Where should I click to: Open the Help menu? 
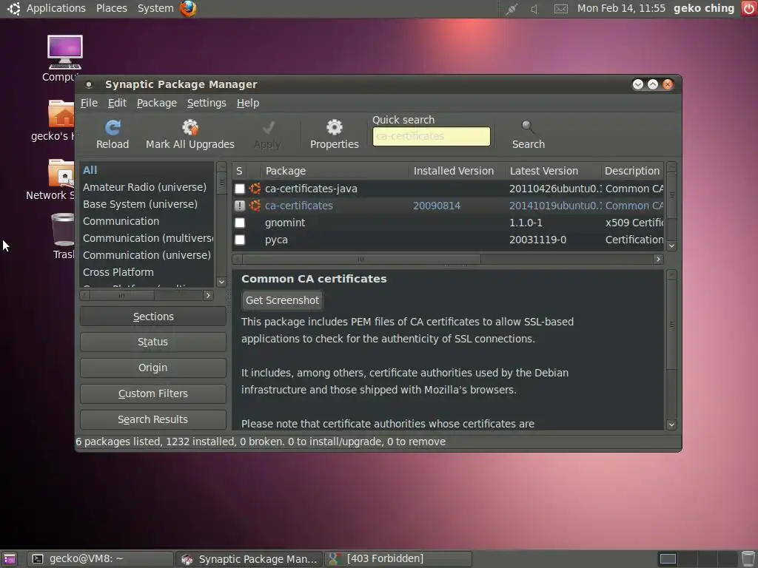click(248, 103)
